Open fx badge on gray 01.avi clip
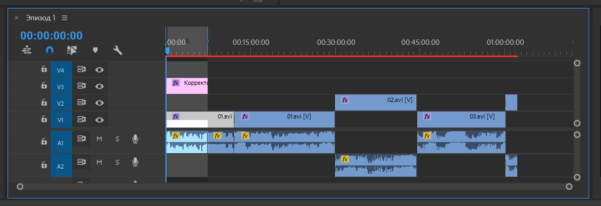Viewport: 601px width, 206px height. pyautogui.click(x=176, y=117)
